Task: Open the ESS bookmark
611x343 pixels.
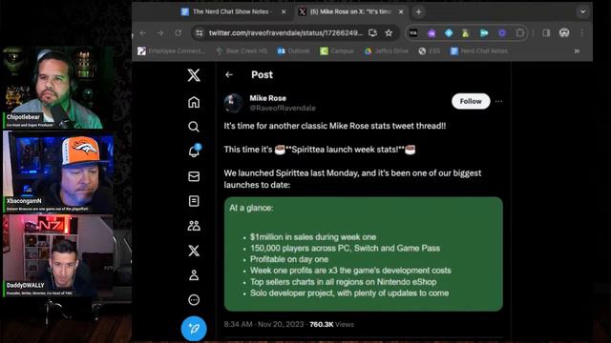Action: (429, 50)
